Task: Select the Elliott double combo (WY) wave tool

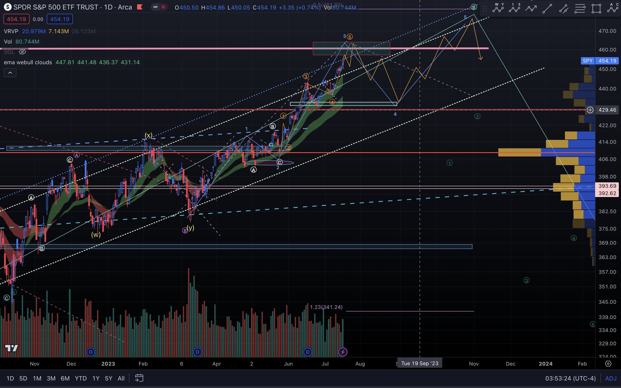Action: (498, 8)
